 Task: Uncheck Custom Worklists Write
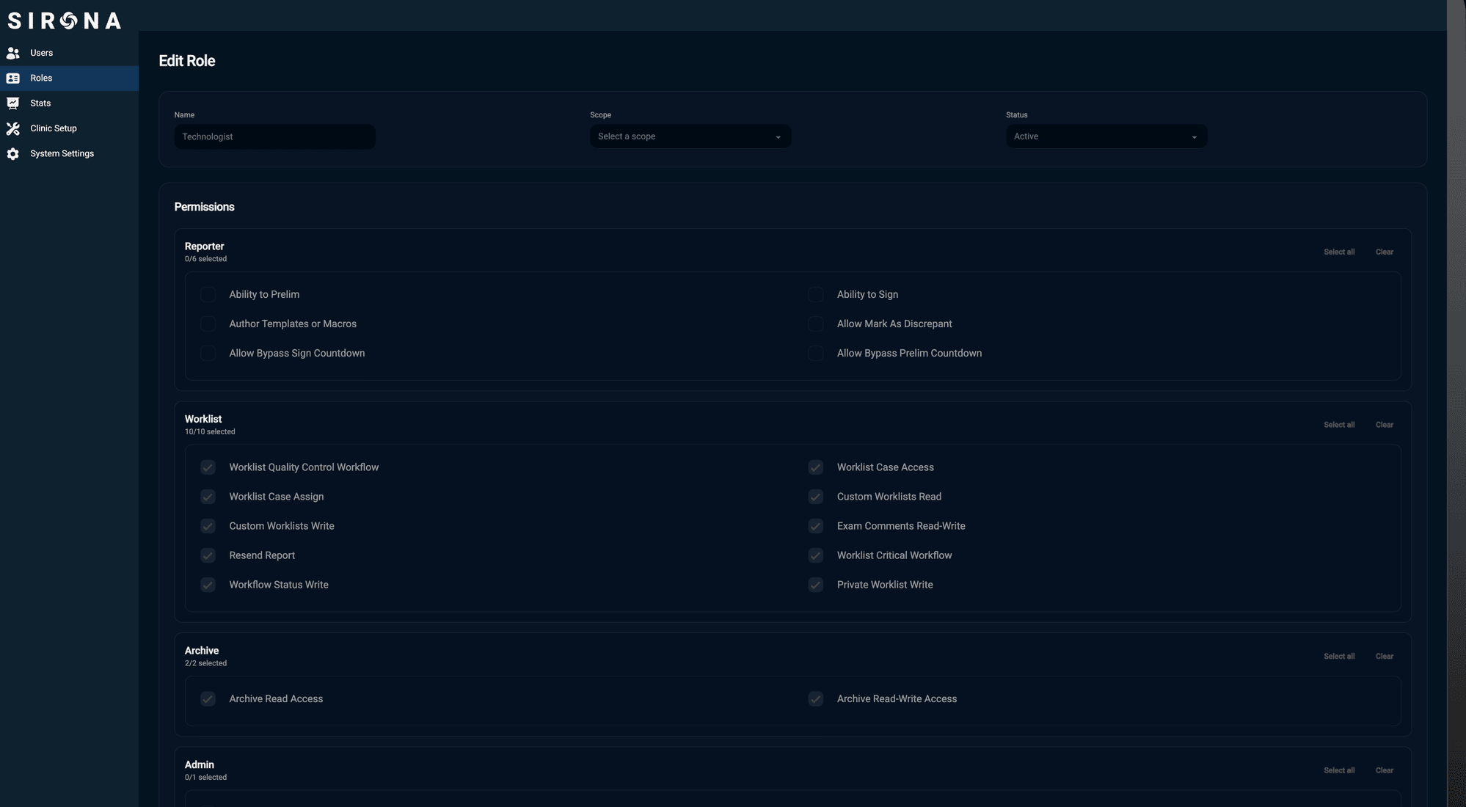click(208, 526)
